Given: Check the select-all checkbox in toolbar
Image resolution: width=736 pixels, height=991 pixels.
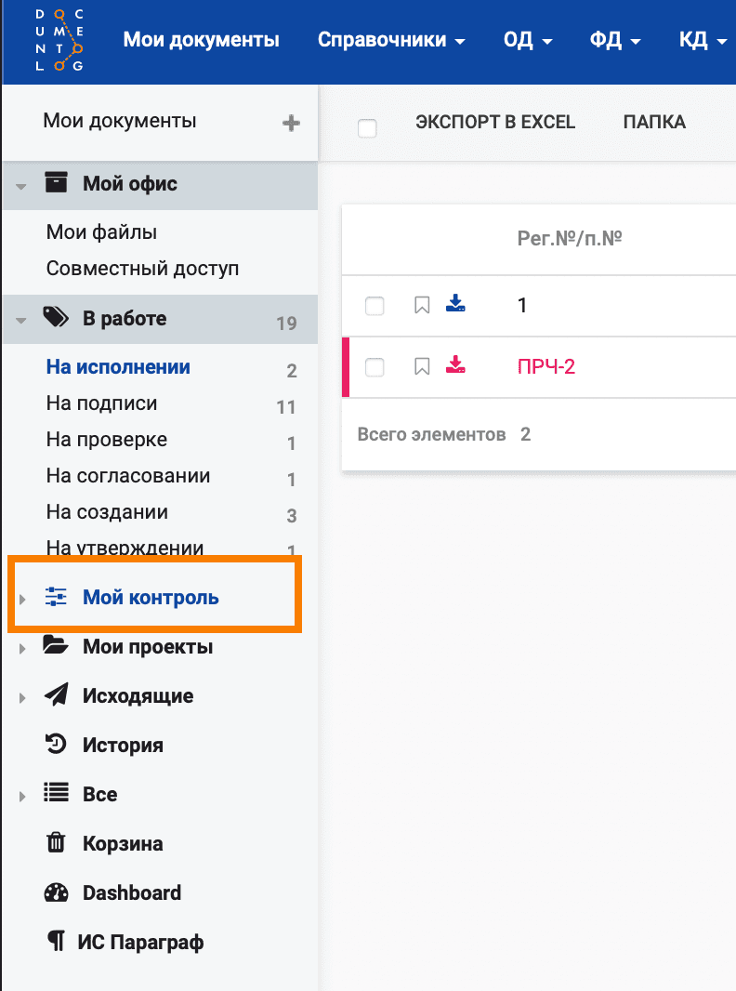Looking at the screenshot, I should [x=367, y=128].
